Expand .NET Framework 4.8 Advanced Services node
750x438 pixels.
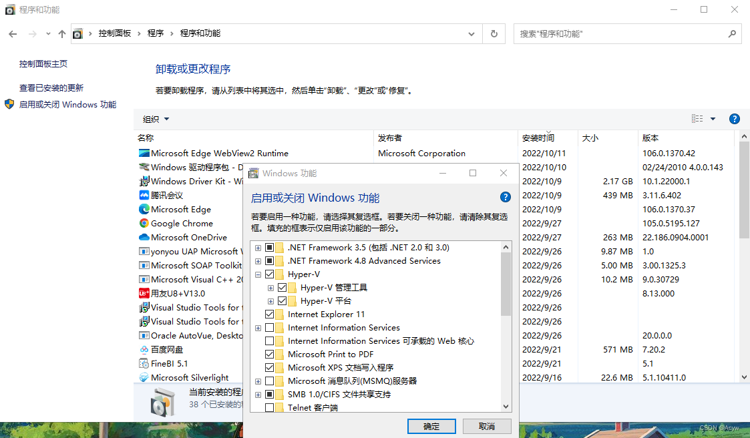(x=258, y=261)
